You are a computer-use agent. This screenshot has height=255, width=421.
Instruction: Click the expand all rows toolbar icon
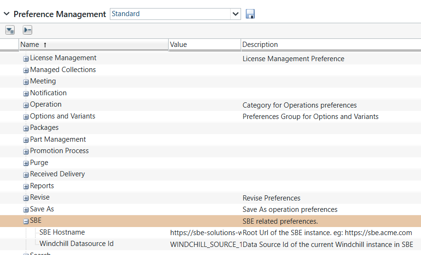coord(10,30)
